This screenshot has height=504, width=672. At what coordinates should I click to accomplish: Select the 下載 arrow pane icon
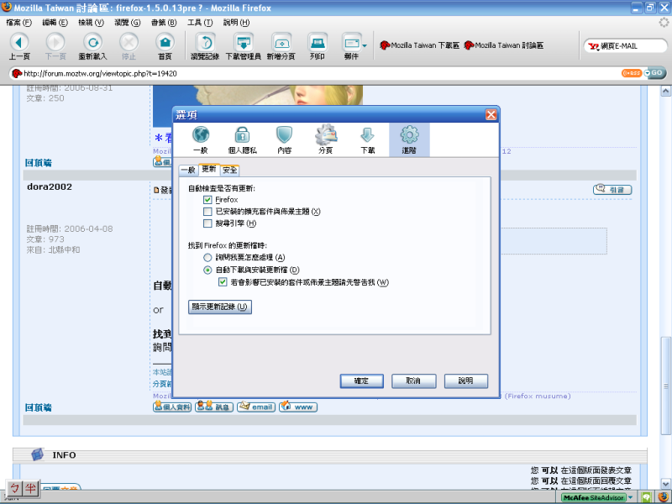click(368, 139)
